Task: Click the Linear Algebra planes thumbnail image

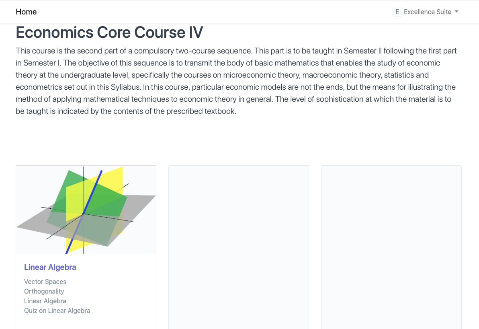Action: pos(86,210)
